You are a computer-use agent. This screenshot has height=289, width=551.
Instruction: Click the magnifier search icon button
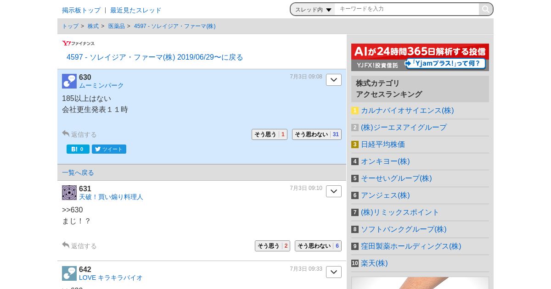[x=485, y=9]
